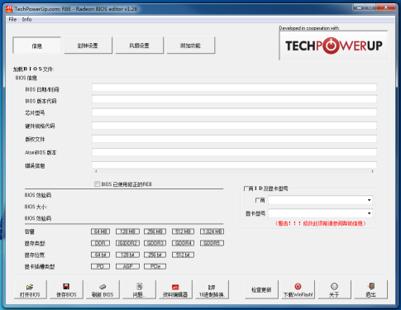Close the RBE window
The width and height of the screenshot is (401, 310).
click(x=386, y=7)
